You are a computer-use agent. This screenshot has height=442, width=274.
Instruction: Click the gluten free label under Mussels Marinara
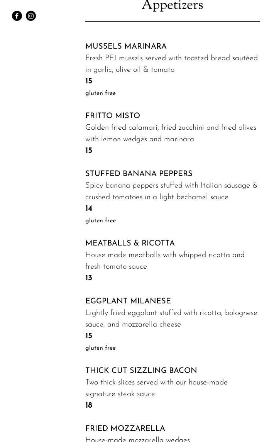click(x=100, y=93)
